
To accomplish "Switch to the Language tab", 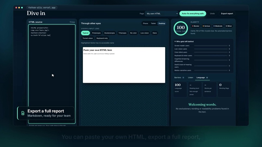I will point(202,78).
